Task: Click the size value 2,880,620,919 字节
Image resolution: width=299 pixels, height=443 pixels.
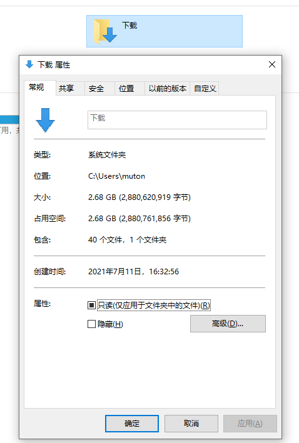Action: [155, 197]
